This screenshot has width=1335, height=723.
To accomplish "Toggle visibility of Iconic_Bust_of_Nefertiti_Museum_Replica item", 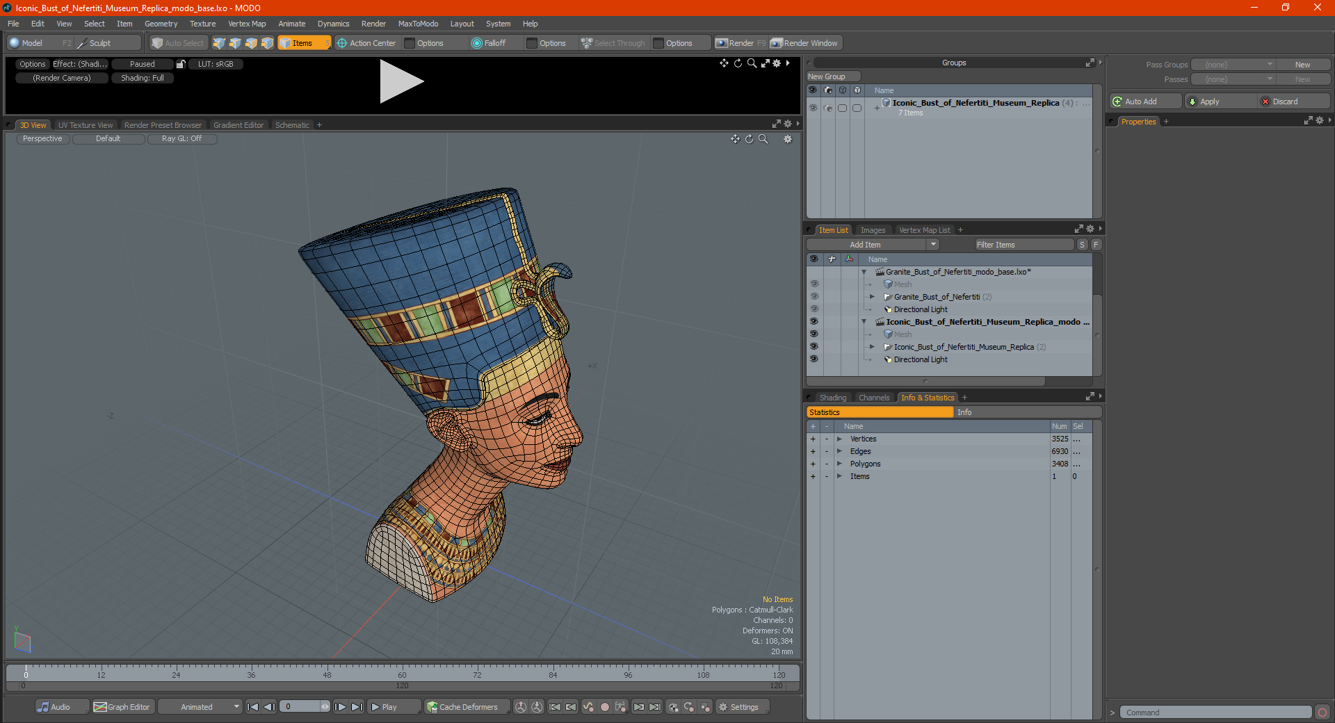I will pos(814,347).
